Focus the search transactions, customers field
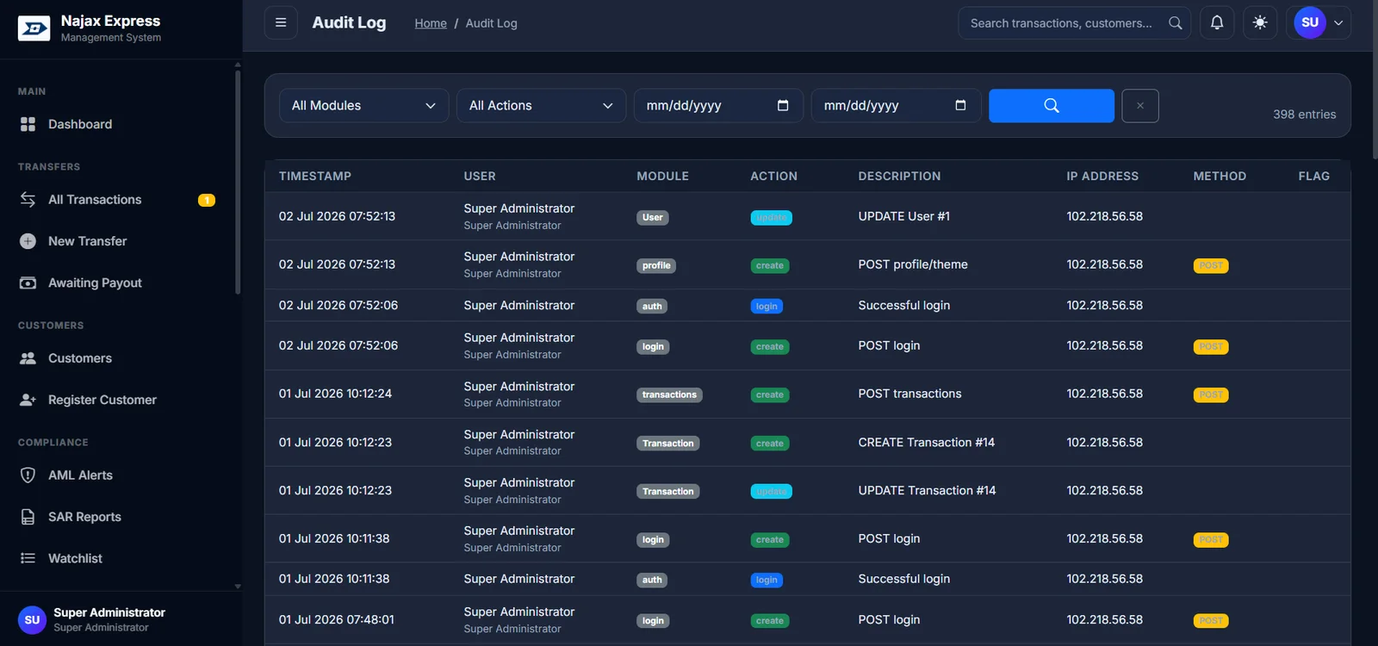 (1074, 23)
